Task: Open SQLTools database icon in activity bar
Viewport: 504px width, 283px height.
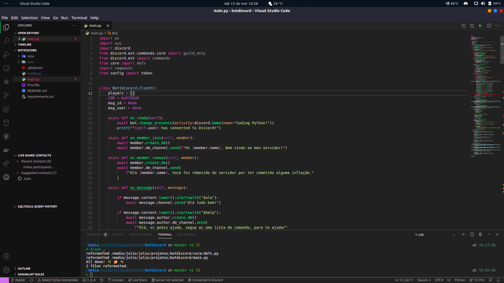Action: coord(6,123)
